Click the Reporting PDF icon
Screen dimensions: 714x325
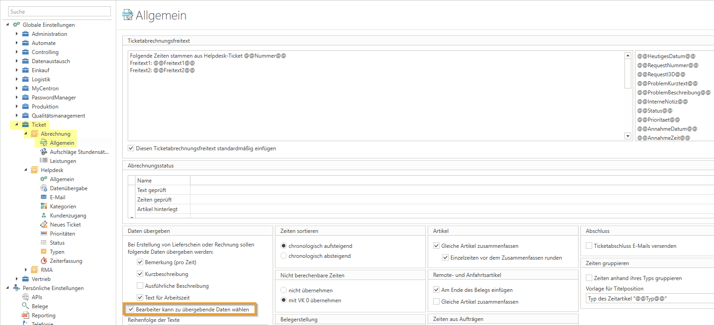pyautogui.click(x=25, y=315)
